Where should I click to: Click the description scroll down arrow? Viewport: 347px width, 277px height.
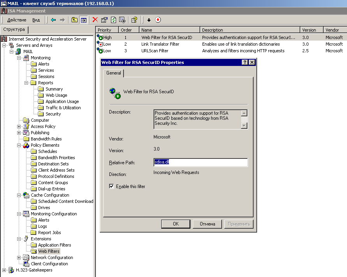point(244,126)
